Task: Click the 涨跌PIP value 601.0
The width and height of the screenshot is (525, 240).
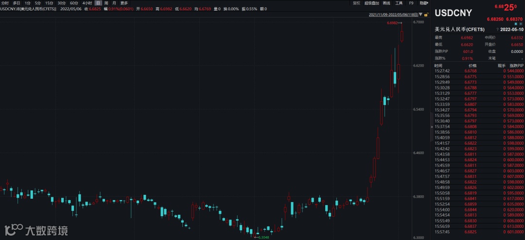Action: click(468, 51)
